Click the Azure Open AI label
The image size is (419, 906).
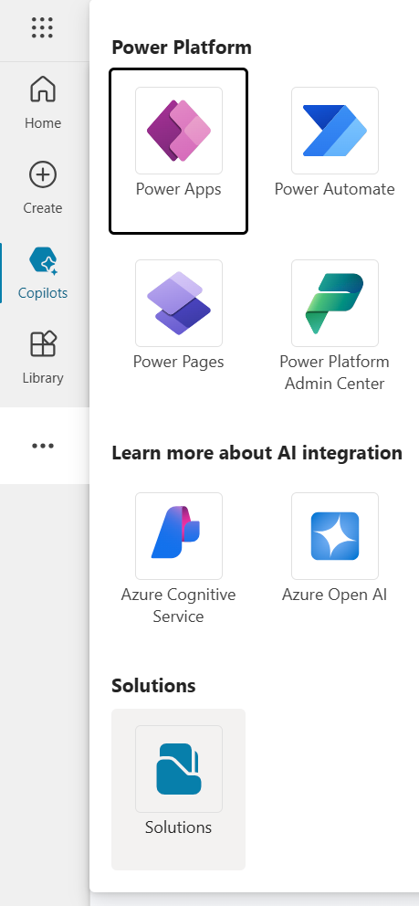[x=335, y=595]
